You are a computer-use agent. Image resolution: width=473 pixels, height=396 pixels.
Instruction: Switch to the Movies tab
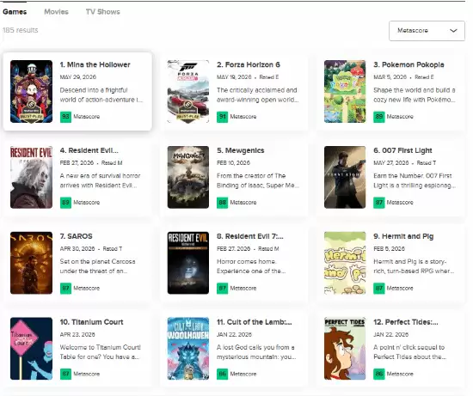pyautogui.click(x=56, y=12)
